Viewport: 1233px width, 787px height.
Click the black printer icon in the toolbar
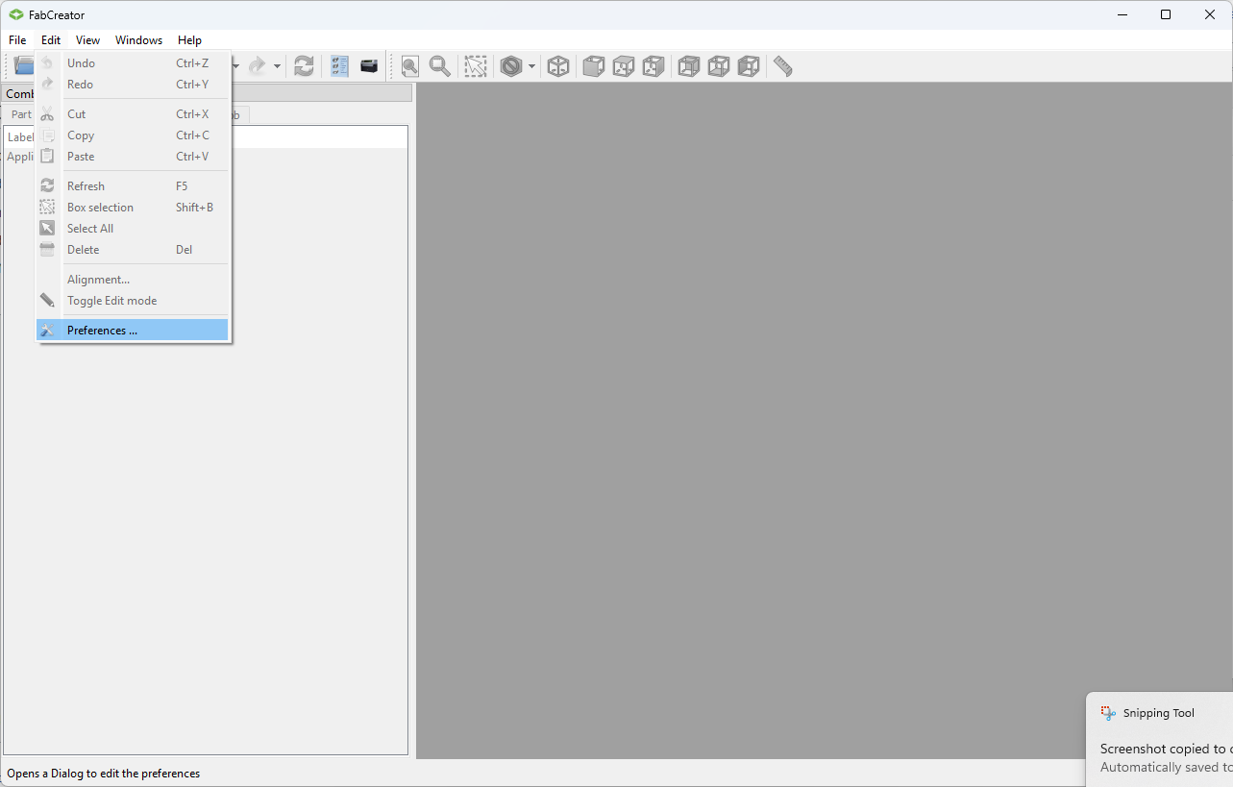pos(369,66)
